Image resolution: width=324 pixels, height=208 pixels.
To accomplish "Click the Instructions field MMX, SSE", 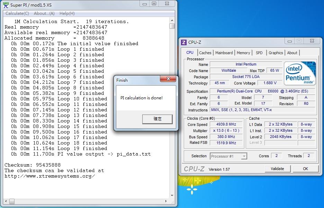I will [262, 110].
